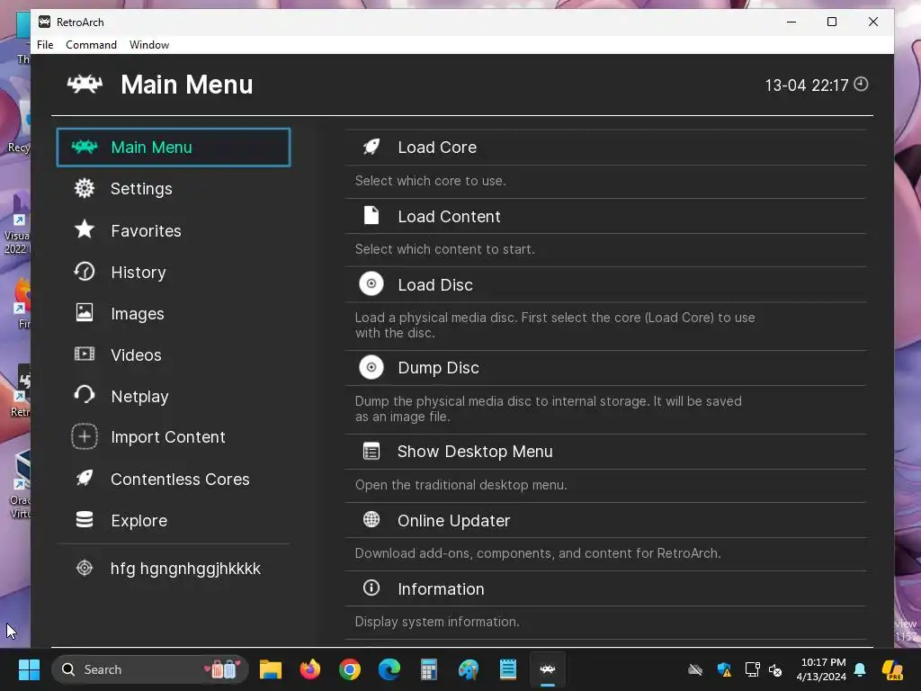The width and height of the screenshot is (921, 691).
Task: Click 'Open the traditional desktop menu.' text
Action: point(461,485)
